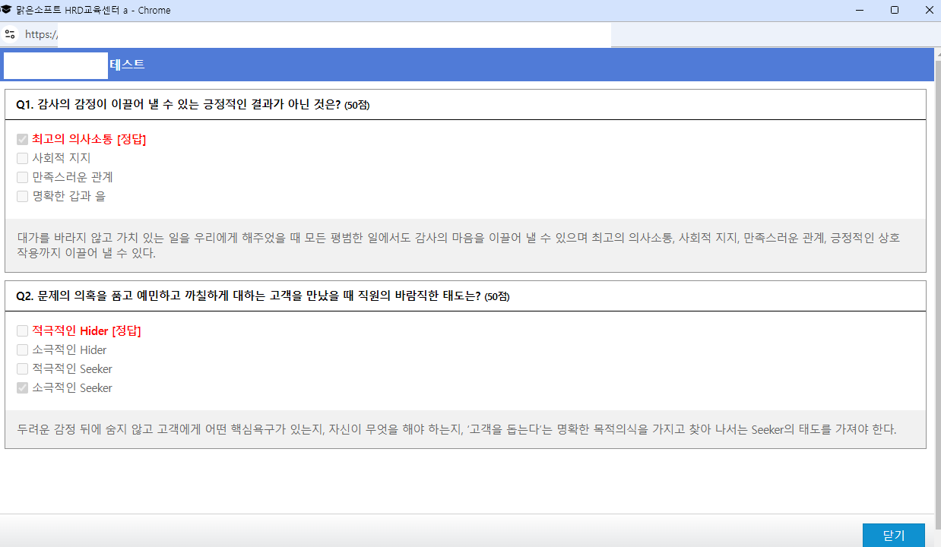Tick the 명확한 갑과 을 checkbox
Viewport: 941px width, 547px height.
[23, 197]
